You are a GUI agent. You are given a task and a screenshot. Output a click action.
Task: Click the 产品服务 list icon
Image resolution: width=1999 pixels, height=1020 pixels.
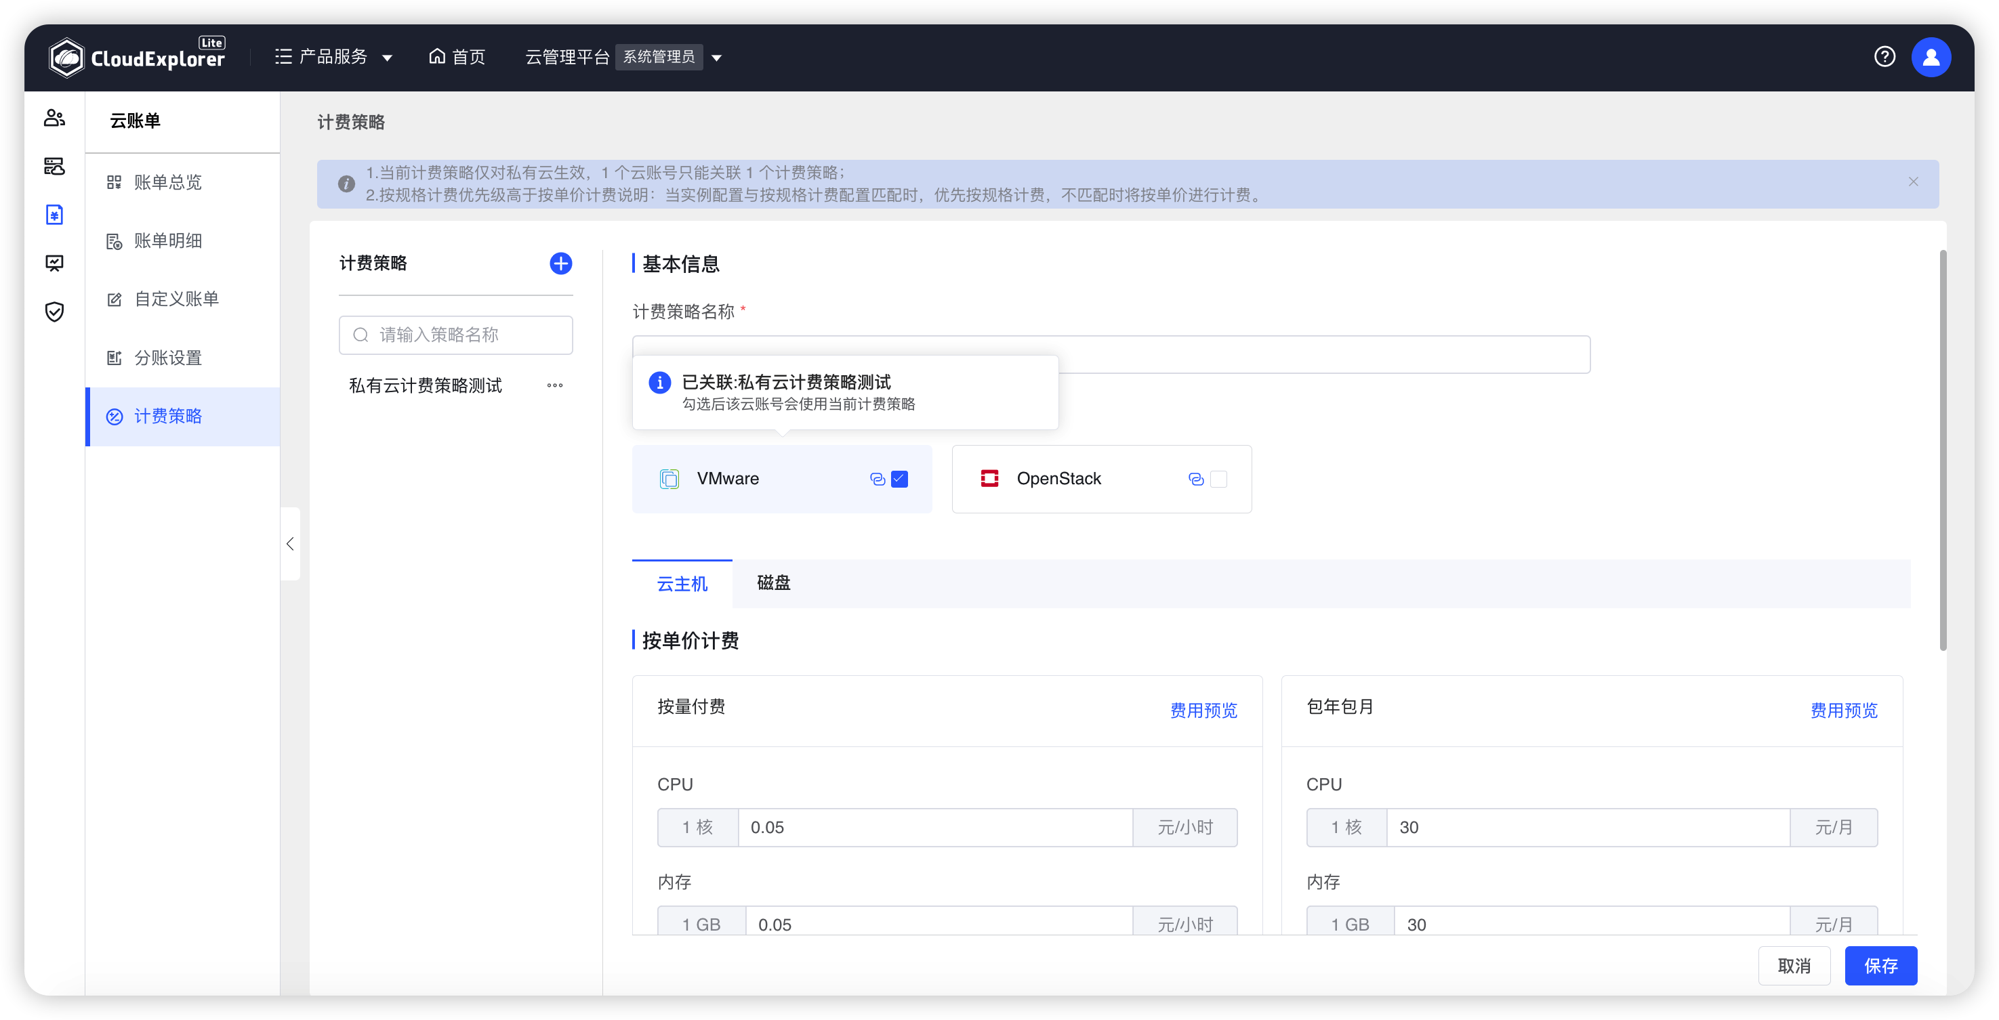point(283,57)
